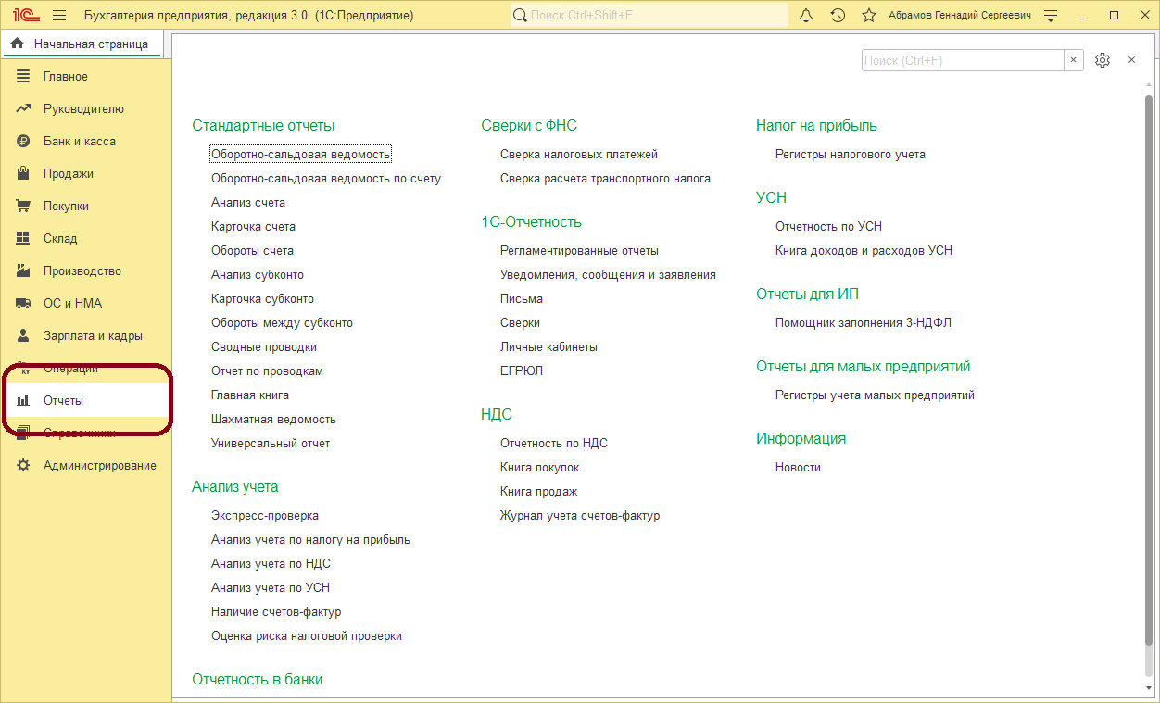Open Регламентированные отчеты link
The width and height of the screenshot is (1160, 703).
[579, 251]
